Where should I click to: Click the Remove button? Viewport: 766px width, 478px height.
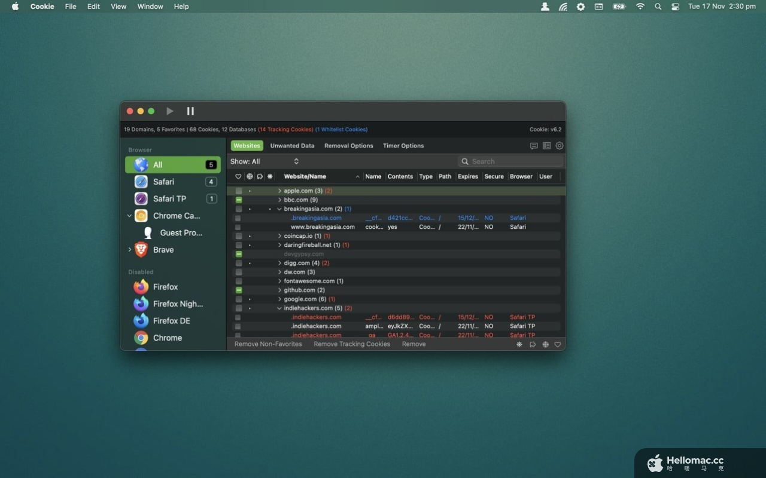(x=414, y=344)
